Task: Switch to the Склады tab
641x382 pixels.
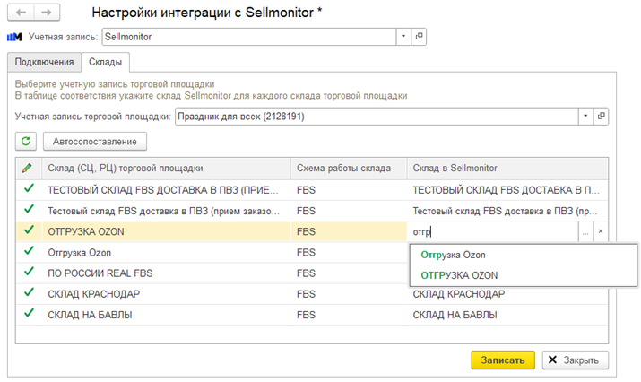Action: tap(106, 63)
